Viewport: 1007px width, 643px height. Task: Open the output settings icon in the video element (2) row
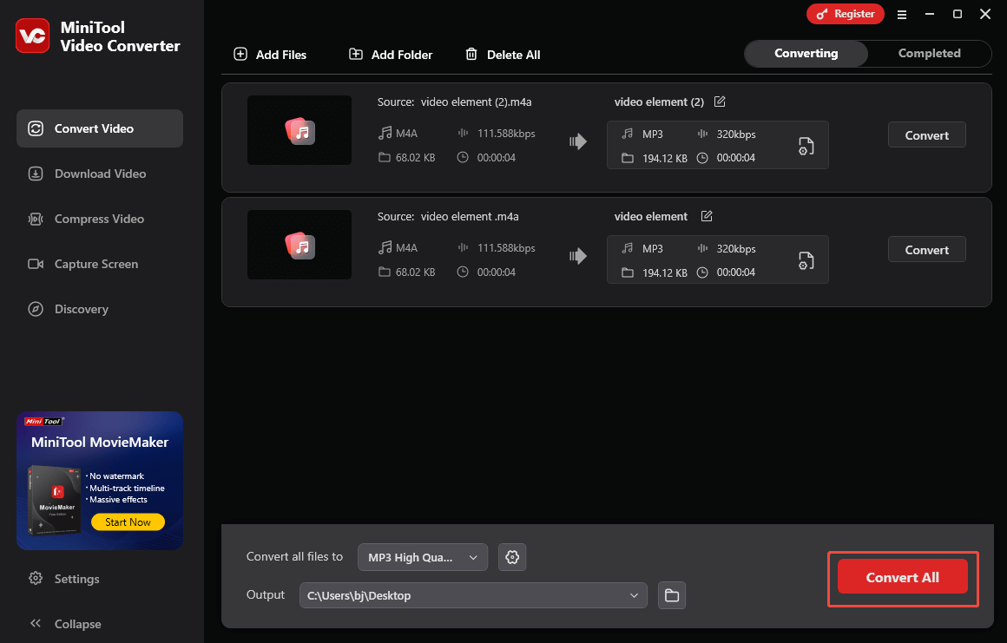(x=806, y=147)
